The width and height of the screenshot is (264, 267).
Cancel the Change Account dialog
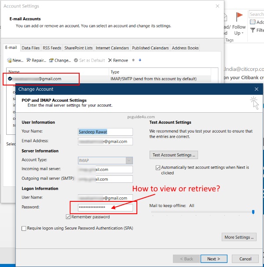[245, 259]
